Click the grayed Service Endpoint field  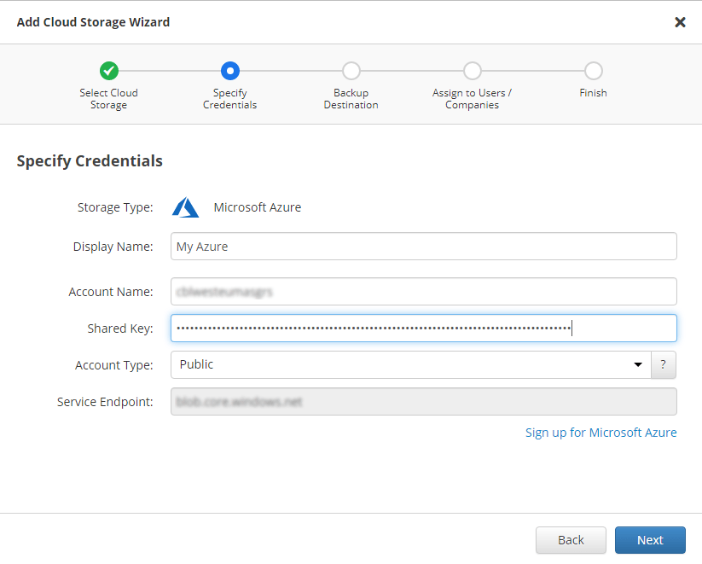tap(423, 402)
